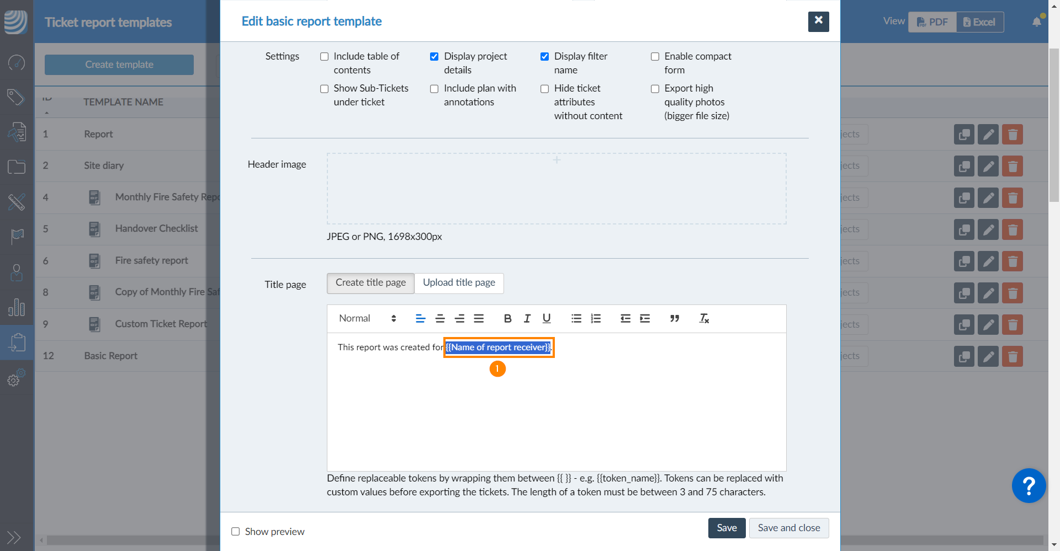Enable Include table of contents
The height and width of the screenshot is (551, 1060).
point(325,57)
